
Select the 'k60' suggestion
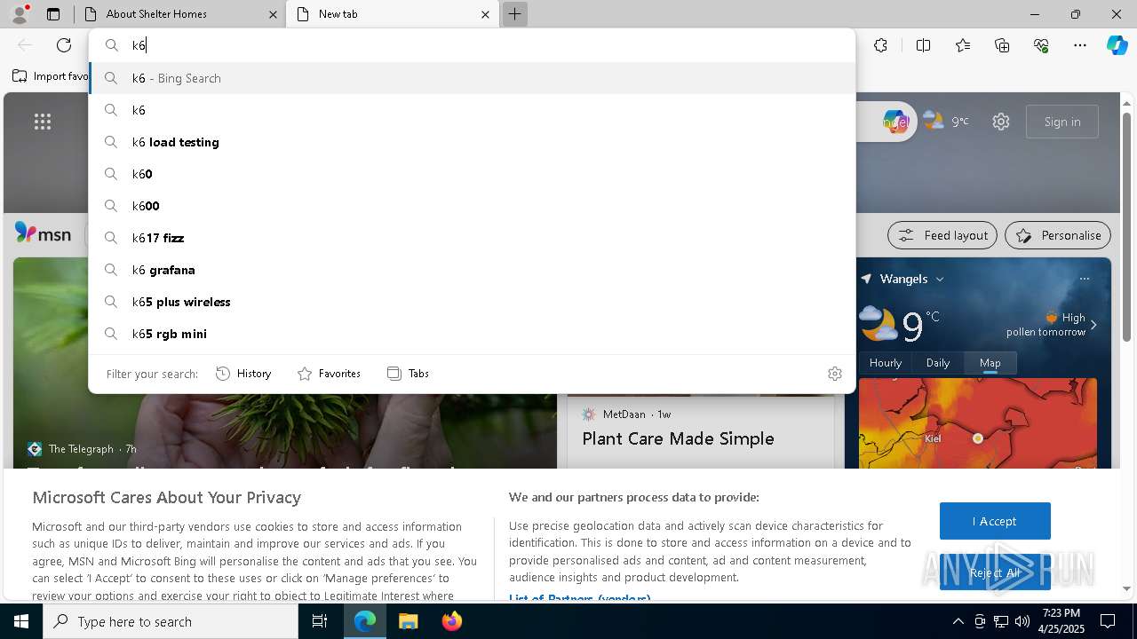(x=472, y=174)
